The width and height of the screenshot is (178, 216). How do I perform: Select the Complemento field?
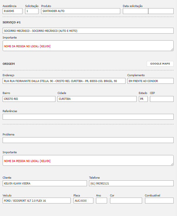pyautogui.click(x=150, y=81)
